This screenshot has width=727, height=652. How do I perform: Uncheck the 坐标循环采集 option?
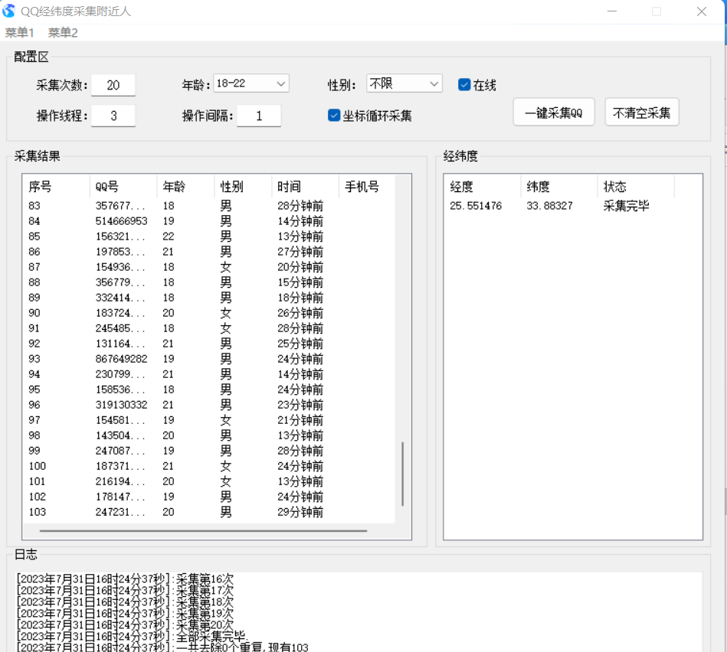[x=333, y=116]
